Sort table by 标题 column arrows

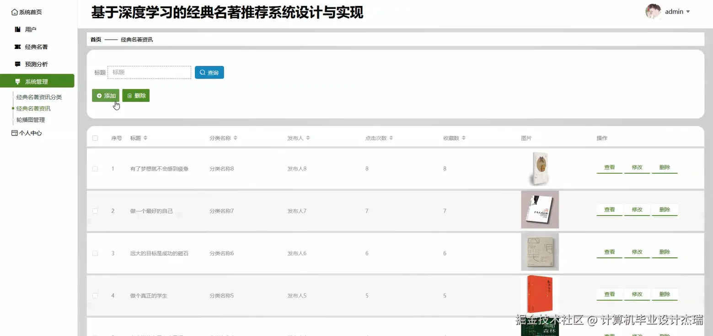coord(145,138)
